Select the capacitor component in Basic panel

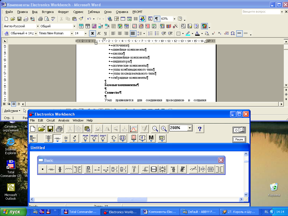60,169
